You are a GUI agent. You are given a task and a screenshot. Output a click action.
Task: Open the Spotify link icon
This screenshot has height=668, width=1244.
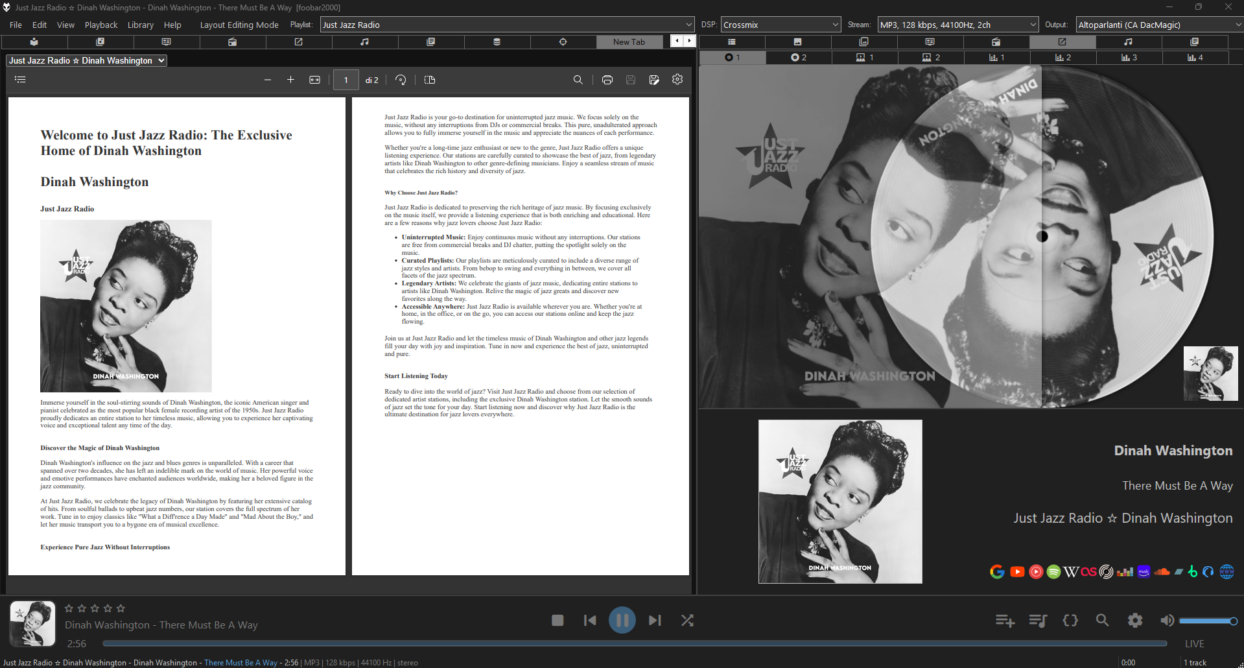tap(1053, 571)
